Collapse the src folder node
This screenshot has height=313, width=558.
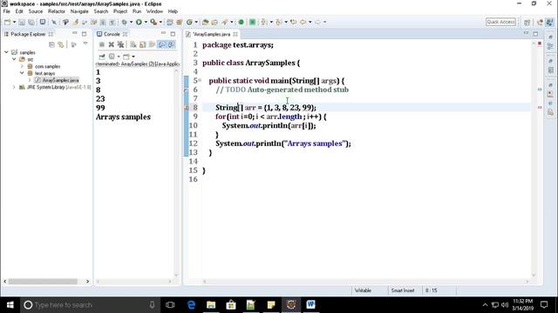pyautogui.click(x=14, y=59)
